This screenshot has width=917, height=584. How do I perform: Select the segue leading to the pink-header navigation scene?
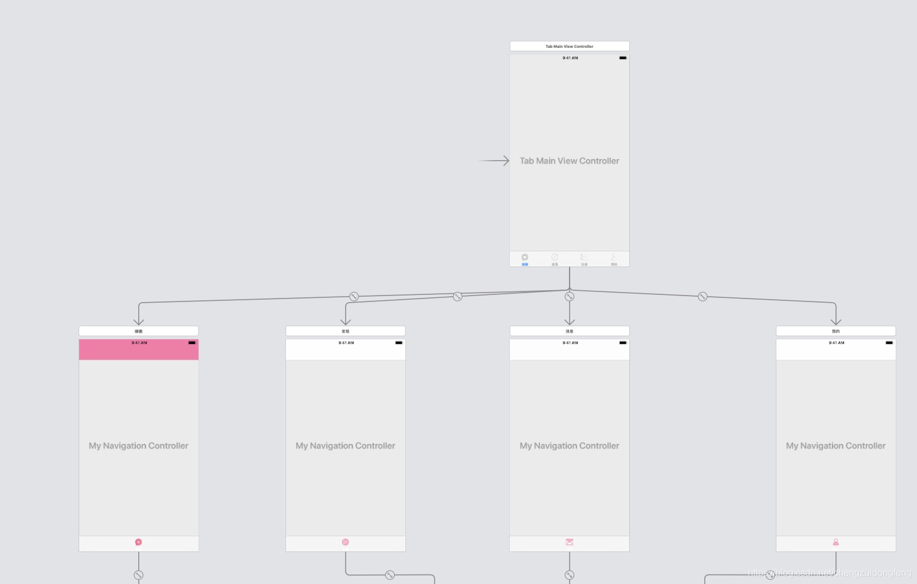click(354, 296)
